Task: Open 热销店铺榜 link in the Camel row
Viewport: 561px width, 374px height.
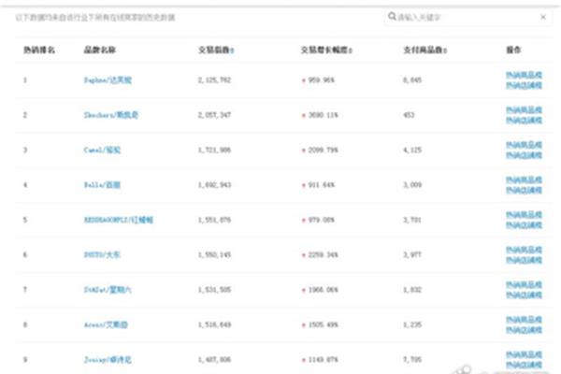Action: [524, 155]
